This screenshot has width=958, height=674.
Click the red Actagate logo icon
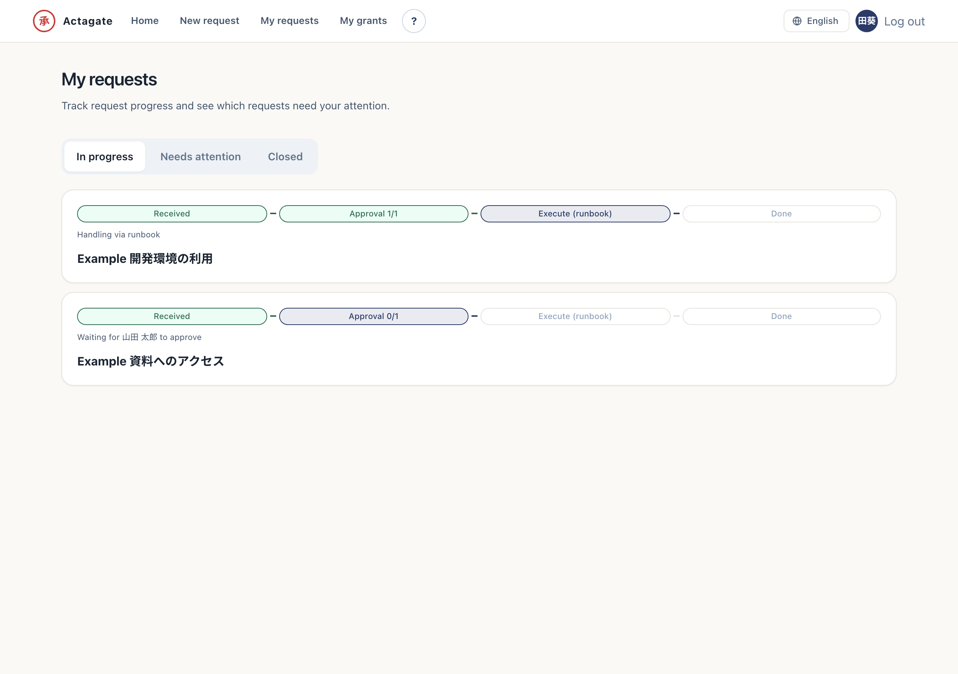coord(44,21)
